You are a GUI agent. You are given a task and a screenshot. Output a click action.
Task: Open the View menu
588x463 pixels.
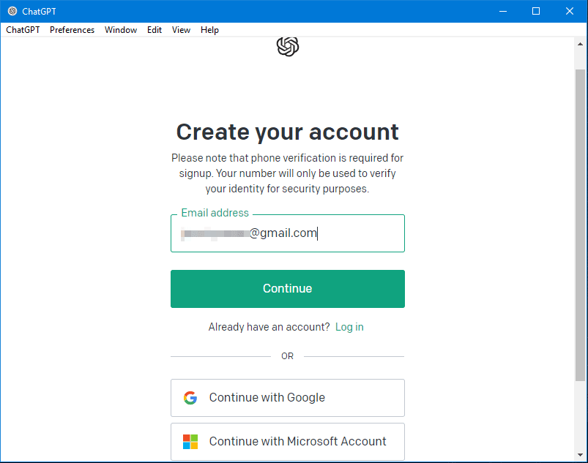(181, 30)
